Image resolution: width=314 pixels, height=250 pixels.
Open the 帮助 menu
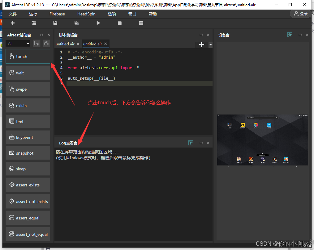(153, 14)
